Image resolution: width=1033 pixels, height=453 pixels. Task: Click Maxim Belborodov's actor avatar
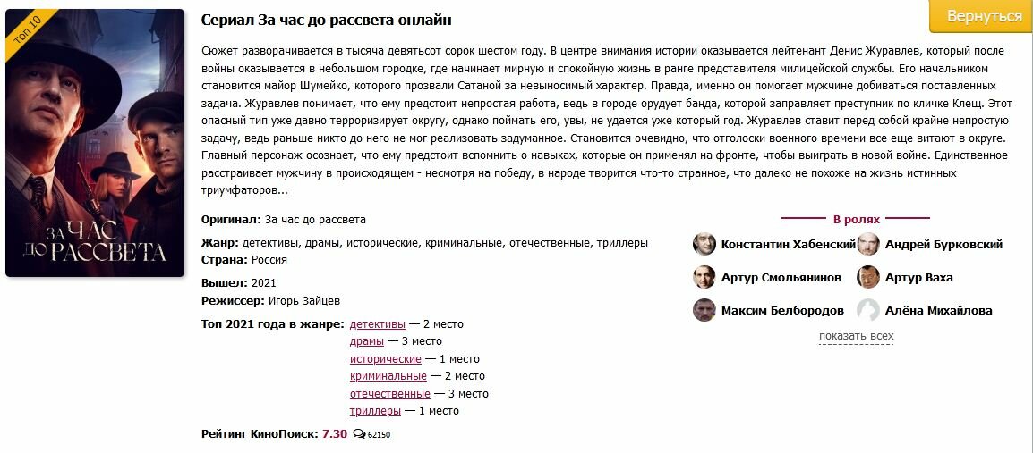pyautogui.click(x=704, y=310)
